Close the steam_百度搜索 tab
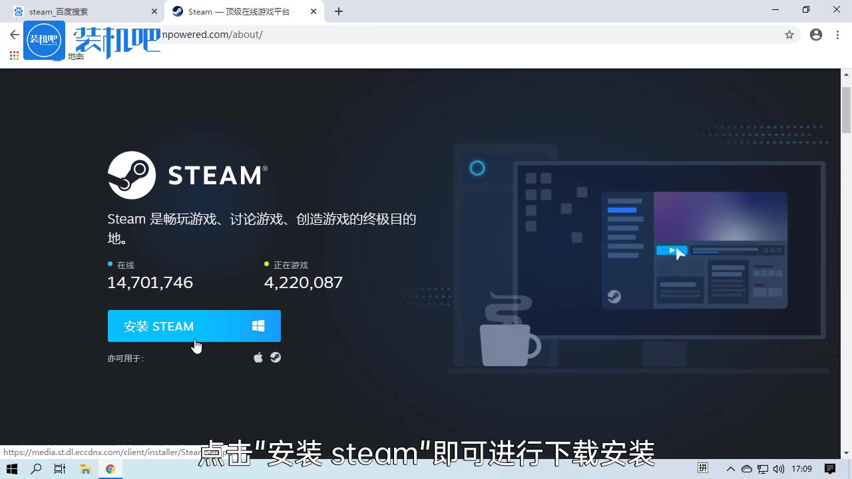This screenshot has width=852, height=479. (x=154, y=11)
